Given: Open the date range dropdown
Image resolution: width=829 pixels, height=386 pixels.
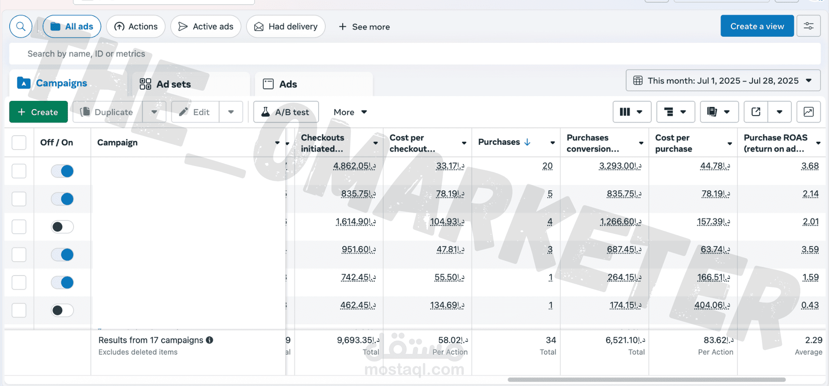Looking at the screenshot, I should [x=723, y=80].
